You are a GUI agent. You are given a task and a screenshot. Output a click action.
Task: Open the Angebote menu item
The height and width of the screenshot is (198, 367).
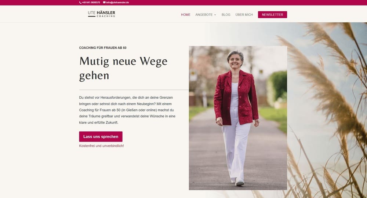click(x=204, y=15)
